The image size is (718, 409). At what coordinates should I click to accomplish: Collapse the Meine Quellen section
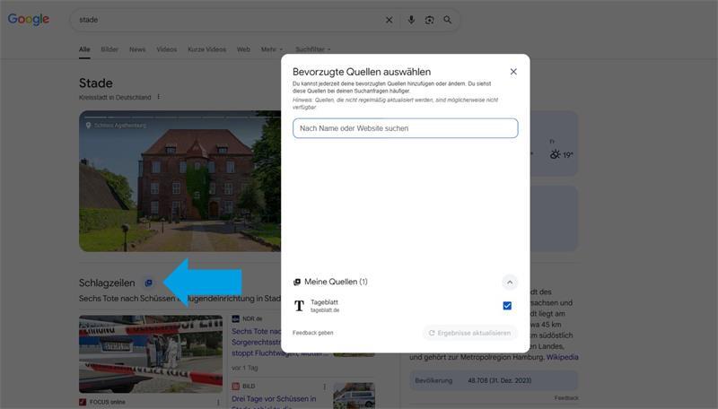click(x=509, y=282)
